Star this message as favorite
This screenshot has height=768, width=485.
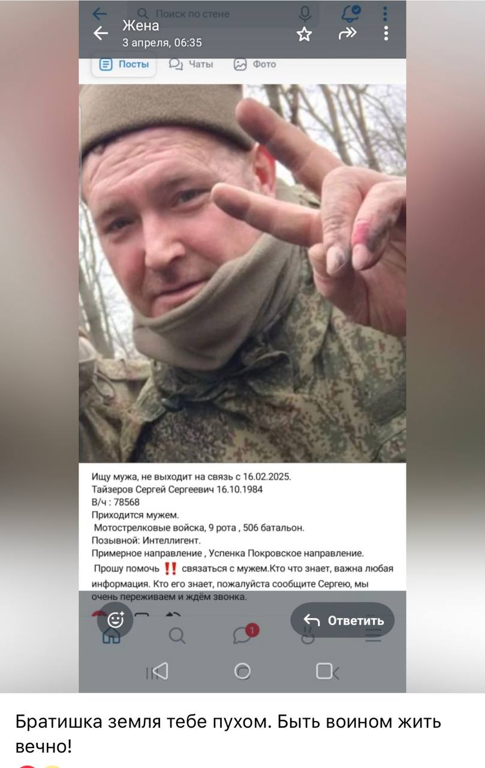click(x=305, y=34)
